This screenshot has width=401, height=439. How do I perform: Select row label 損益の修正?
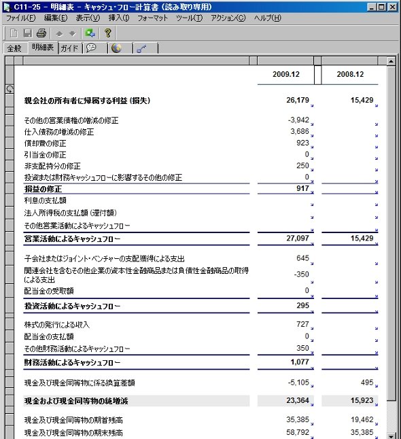pos(43,189)
